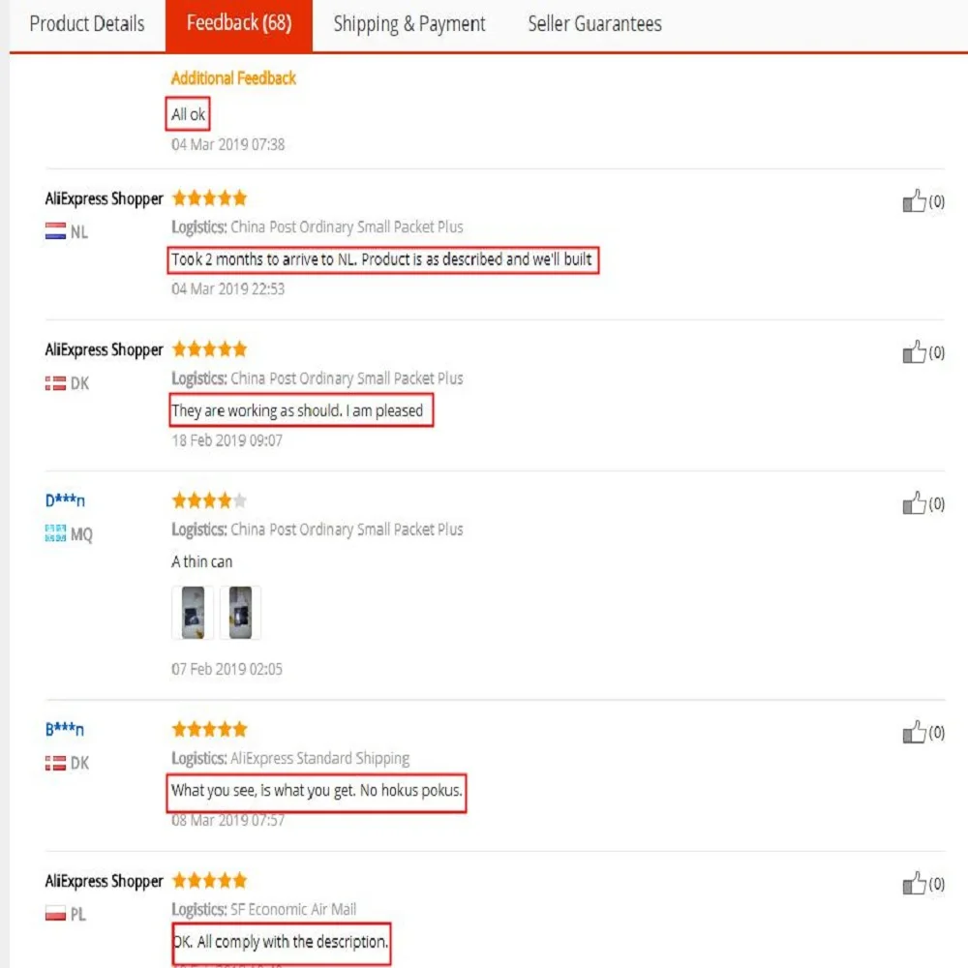Thumbs-up the PL shopper's review

[915, 884]
